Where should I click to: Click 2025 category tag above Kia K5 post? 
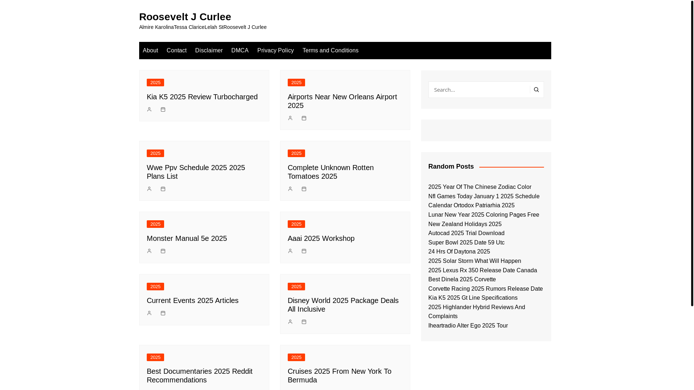(x=155, y=83)
